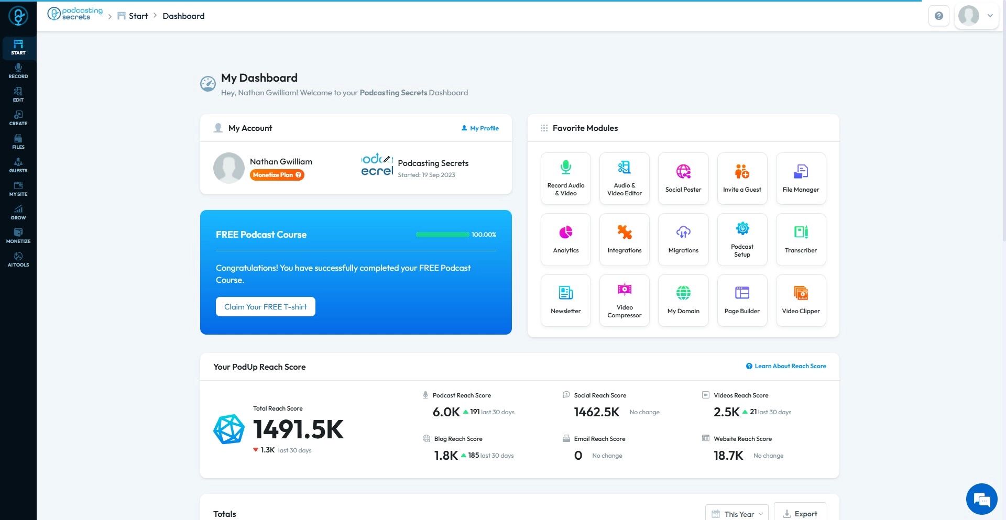
Task: Select Grow in the sidebar
Action: coord(18,212)
